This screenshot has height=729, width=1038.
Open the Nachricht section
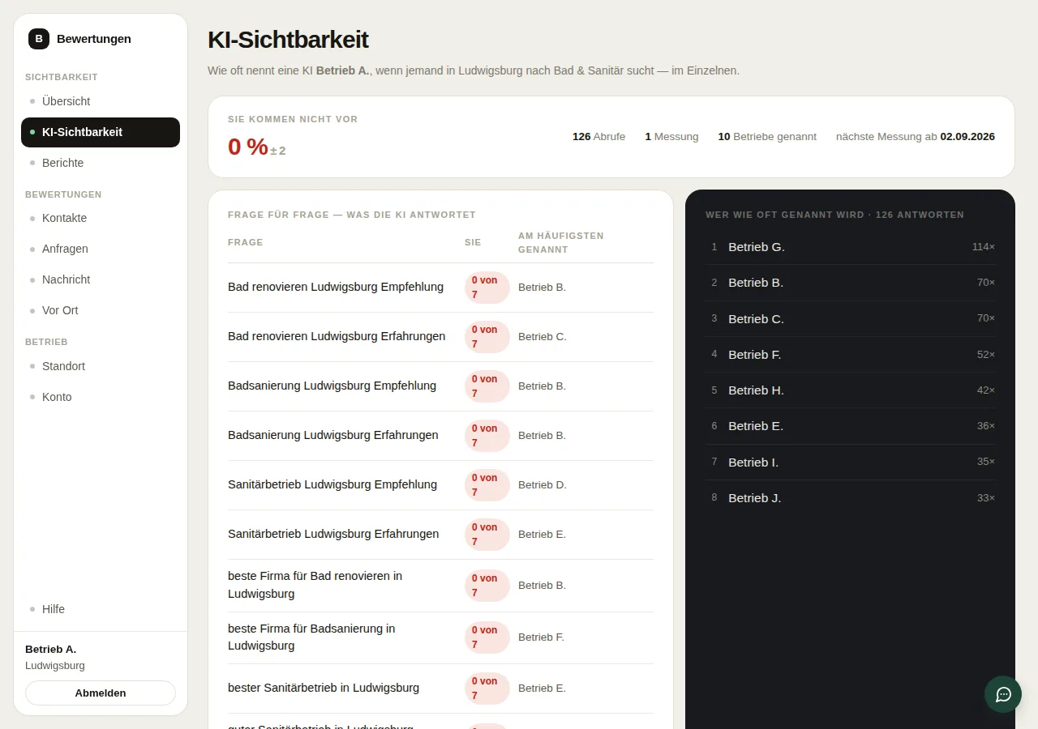click(101, 279)
